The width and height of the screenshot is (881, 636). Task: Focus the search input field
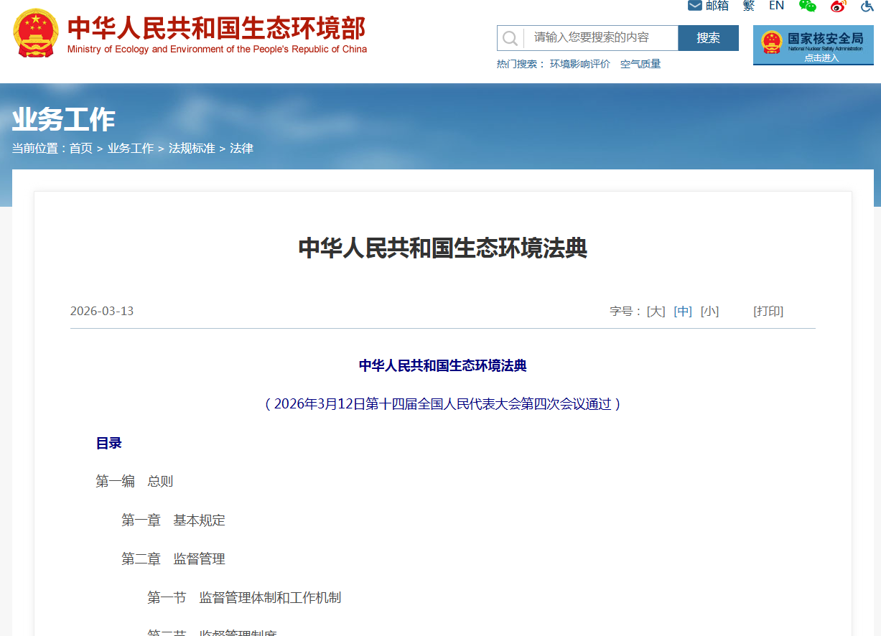[600, 38]
